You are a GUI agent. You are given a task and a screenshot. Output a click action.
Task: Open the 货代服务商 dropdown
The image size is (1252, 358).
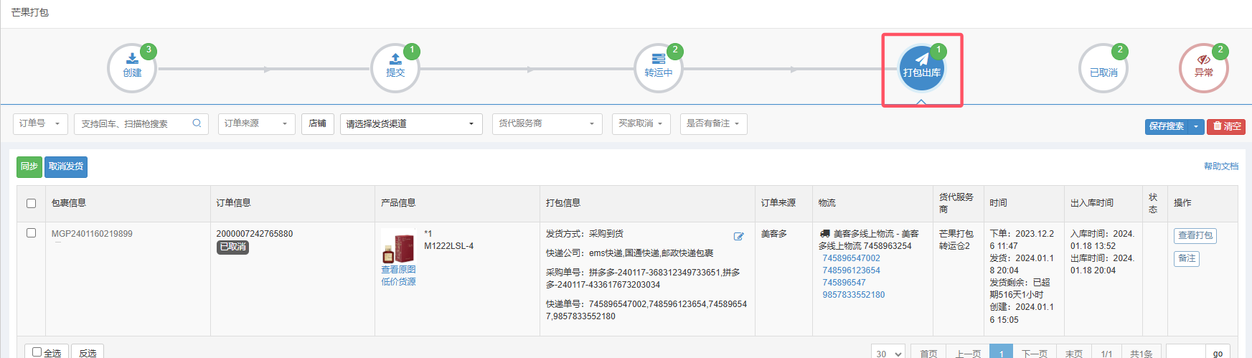pos(547,123)
